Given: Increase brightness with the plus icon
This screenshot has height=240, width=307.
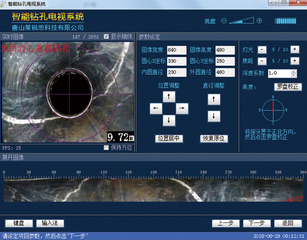Looking at the screenshot, I should coord(259,21).
